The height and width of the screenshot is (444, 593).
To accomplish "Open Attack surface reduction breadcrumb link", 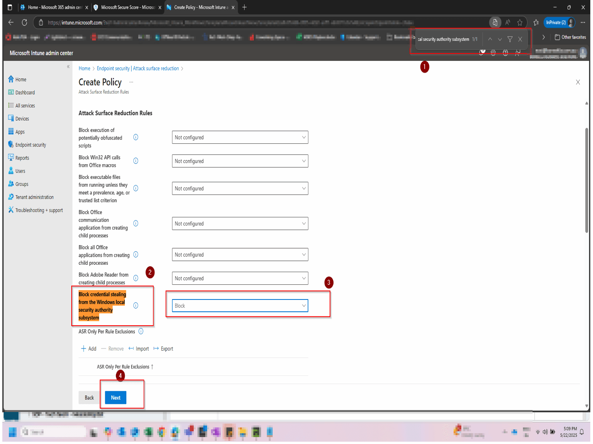I will point(156,69).
